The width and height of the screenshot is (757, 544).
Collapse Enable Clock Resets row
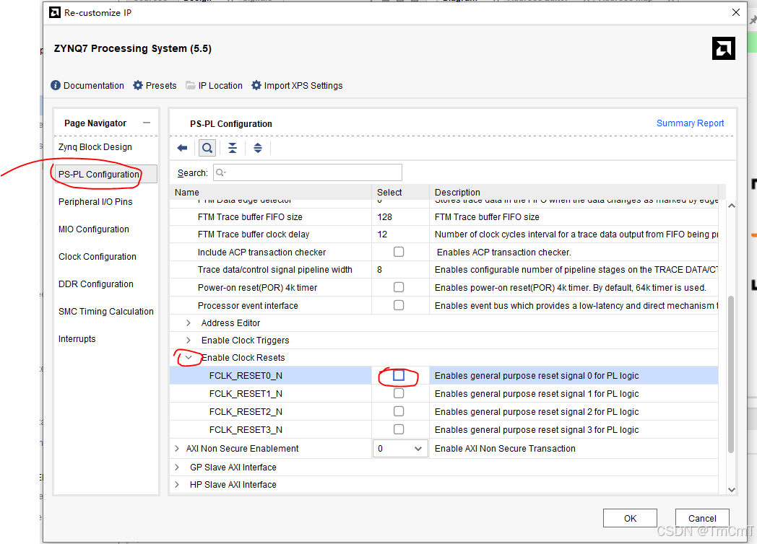pos(189,357)
